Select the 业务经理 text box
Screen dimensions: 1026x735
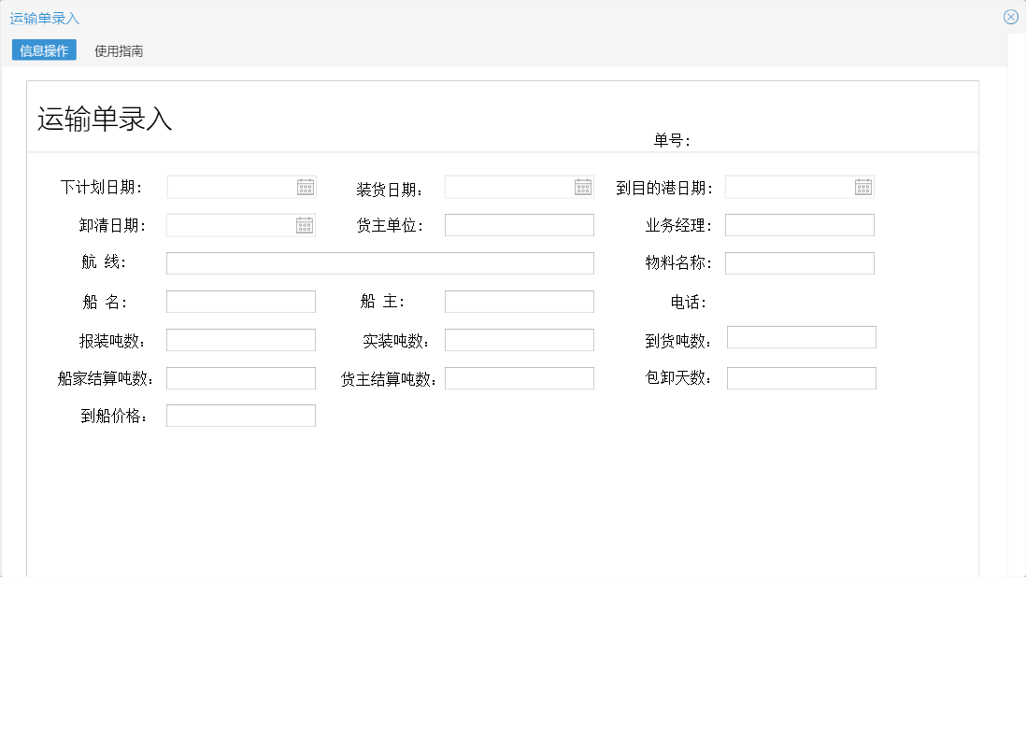click(800, 224)
